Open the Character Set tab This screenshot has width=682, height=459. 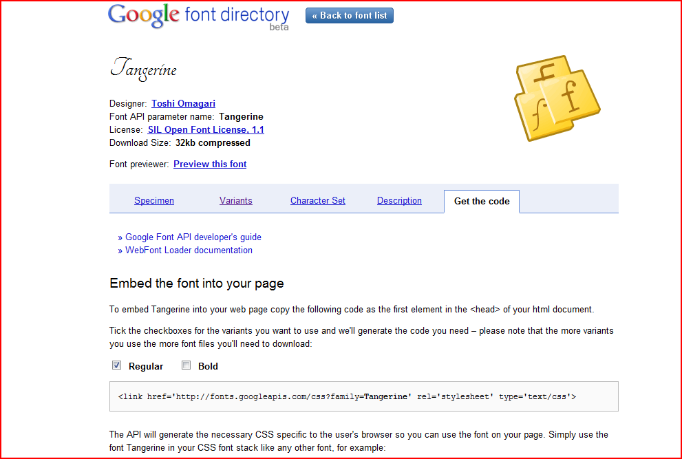pos(317,200)
